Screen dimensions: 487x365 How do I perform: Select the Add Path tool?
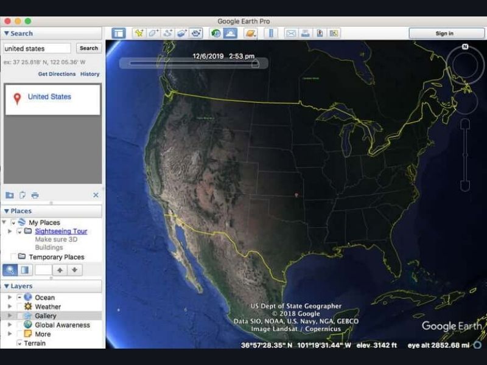[167, 33]
